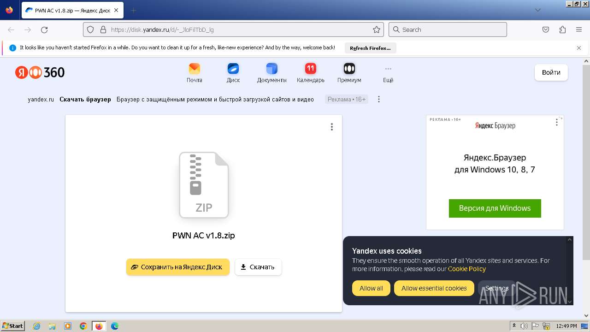The height and width of the screenshot is (332, 590).
Task: Click the Firefox forward arrow
Action: pyautogui.click(x=28, y=30)
